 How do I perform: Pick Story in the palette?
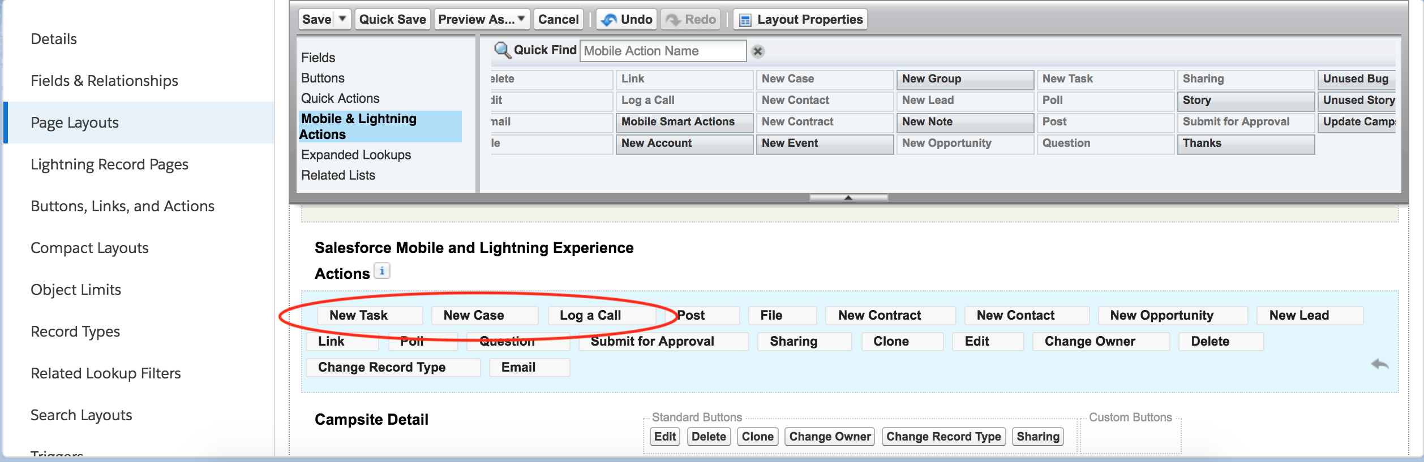pos(1246,101)
